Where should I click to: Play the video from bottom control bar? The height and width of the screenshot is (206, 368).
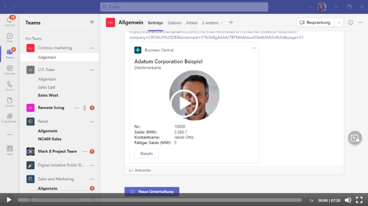pyautogui.click(x=9, y=200)
